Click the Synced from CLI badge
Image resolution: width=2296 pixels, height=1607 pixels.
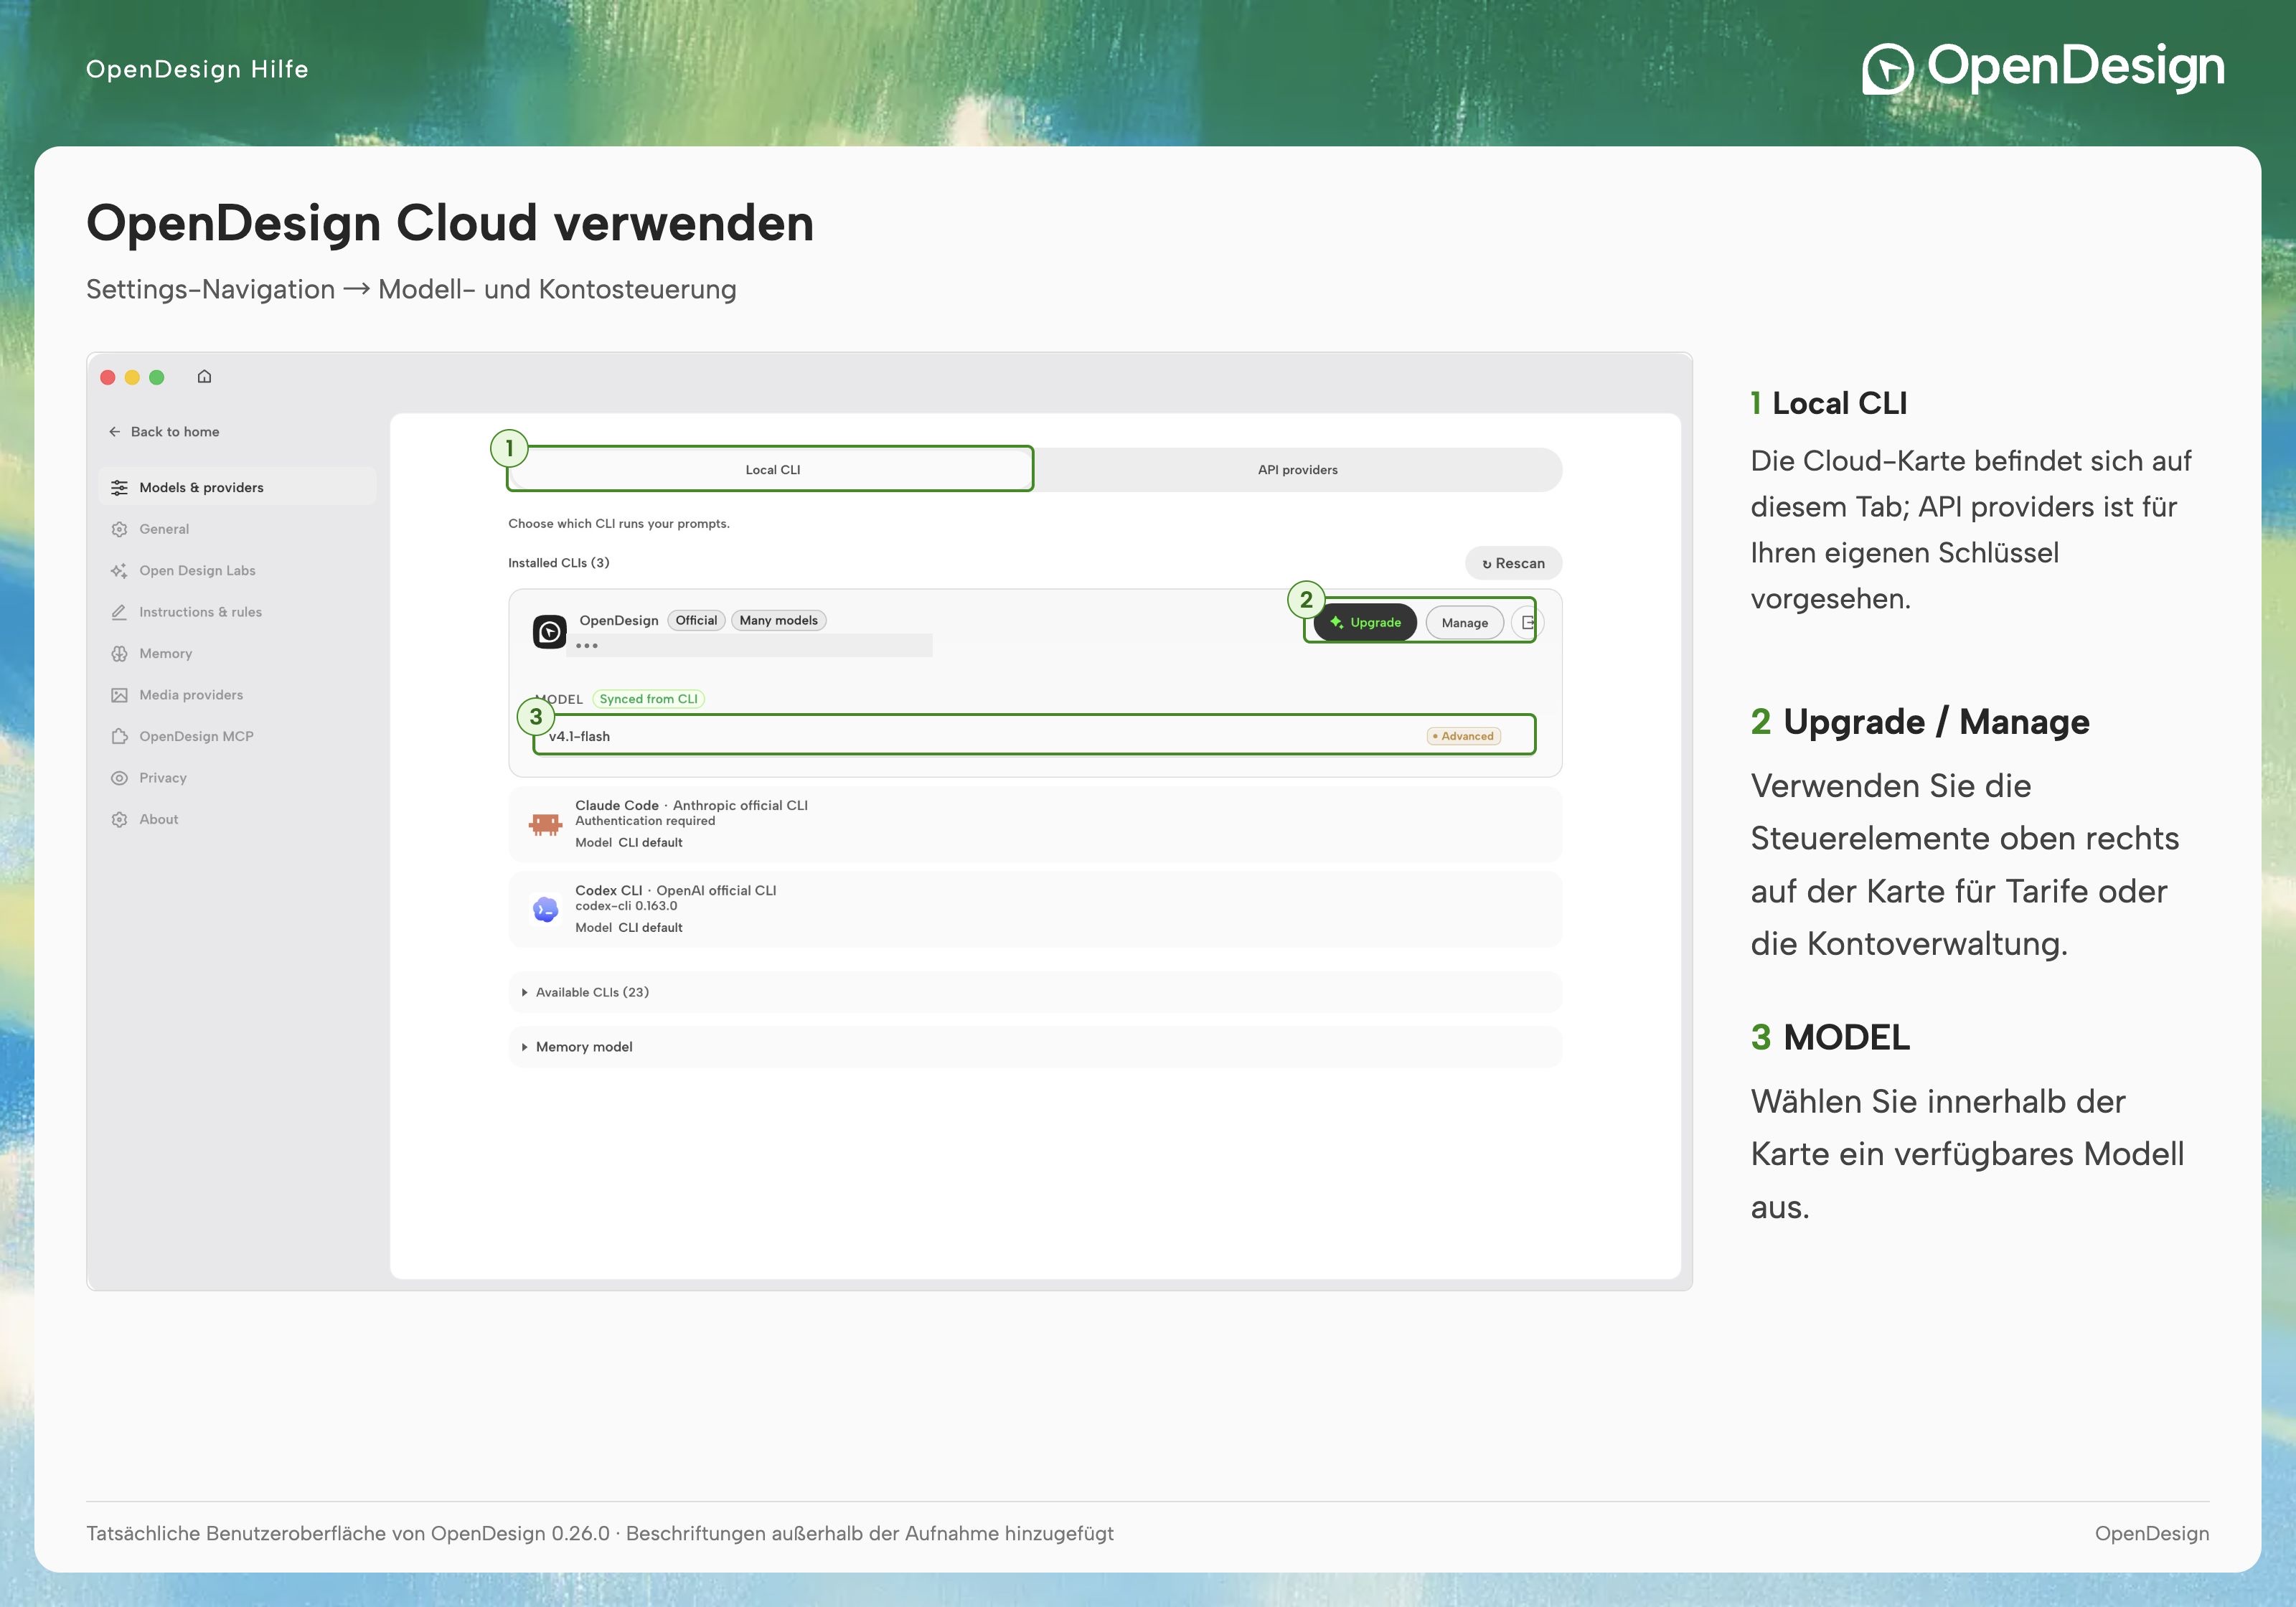tap(648, 699)
